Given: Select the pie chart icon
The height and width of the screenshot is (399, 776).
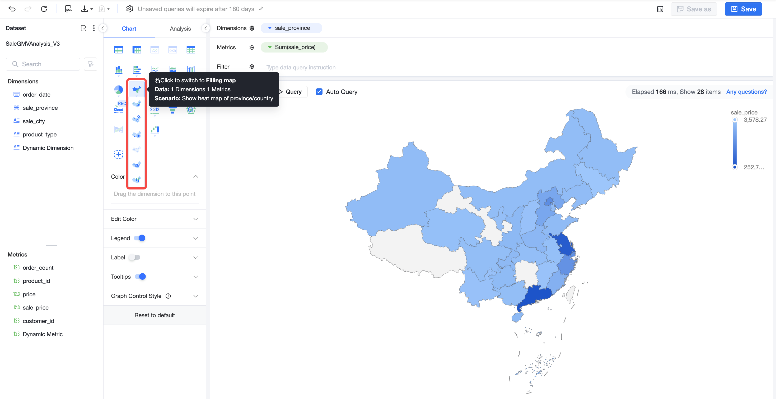Looking at the screenshot, I should click(x=118, y=89).
